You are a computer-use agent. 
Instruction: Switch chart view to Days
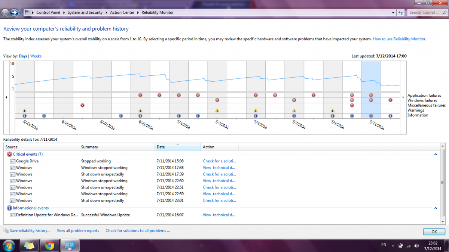click(23, 56)
